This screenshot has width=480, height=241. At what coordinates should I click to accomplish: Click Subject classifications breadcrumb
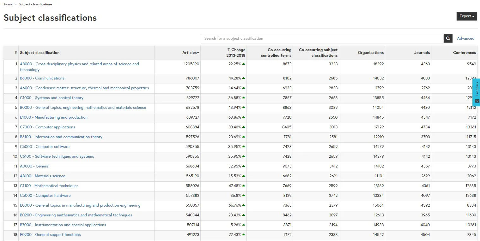(x=35, y=4)
